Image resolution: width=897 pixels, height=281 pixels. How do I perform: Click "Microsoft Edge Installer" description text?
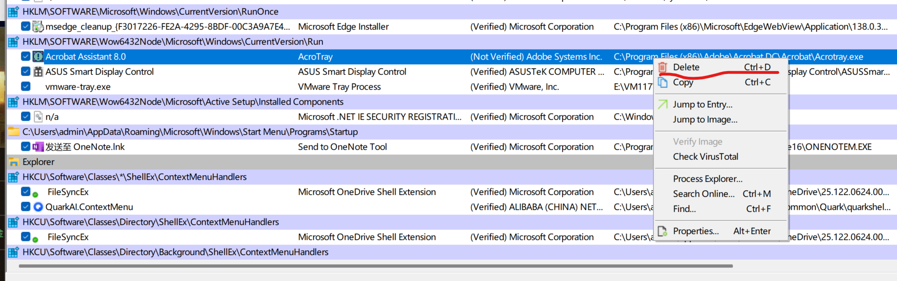click(343, 27)
